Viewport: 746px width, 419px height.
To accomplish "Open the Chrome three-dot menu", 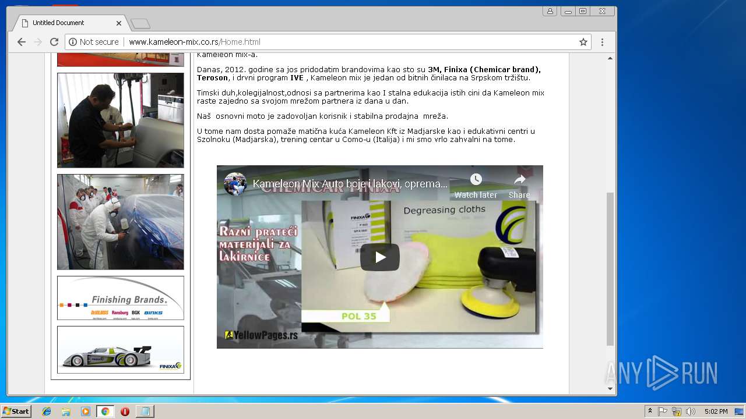I will click(602, 42).
